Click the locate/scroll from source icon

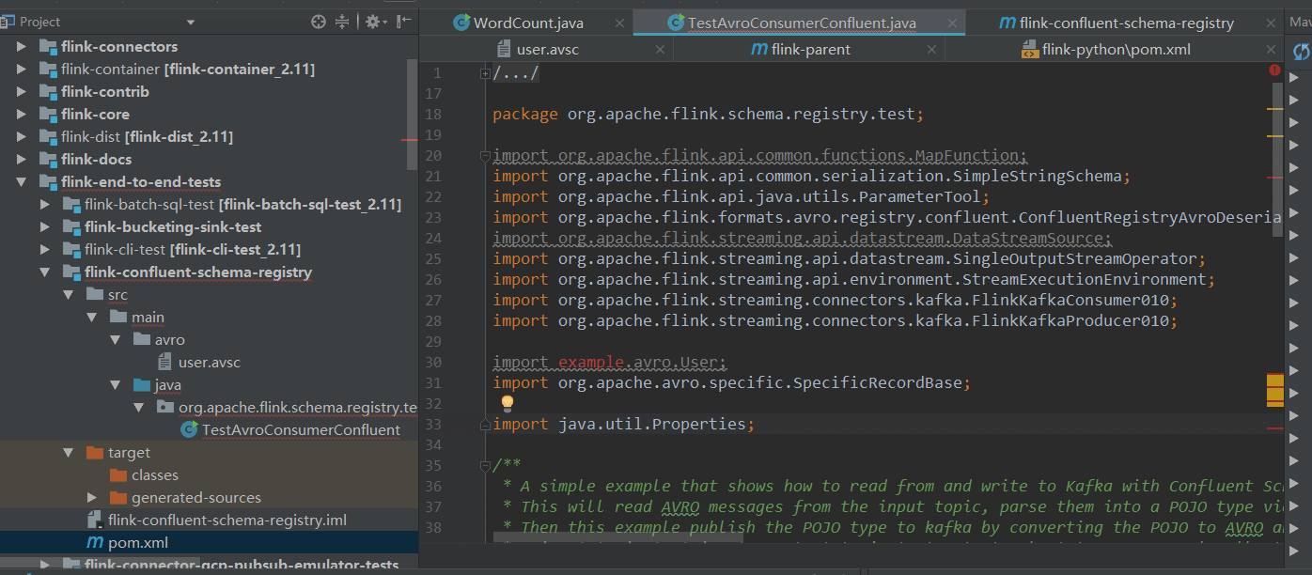tap(319, 22)
